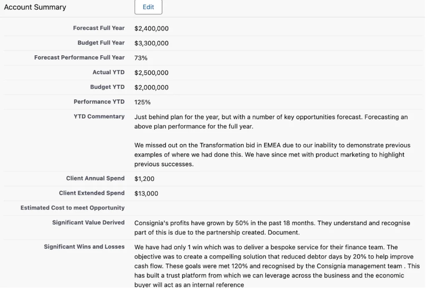427x288 pixels.
Task: Select the $3,300,000 Budget Full Year value
Action: tap(151, 43)
